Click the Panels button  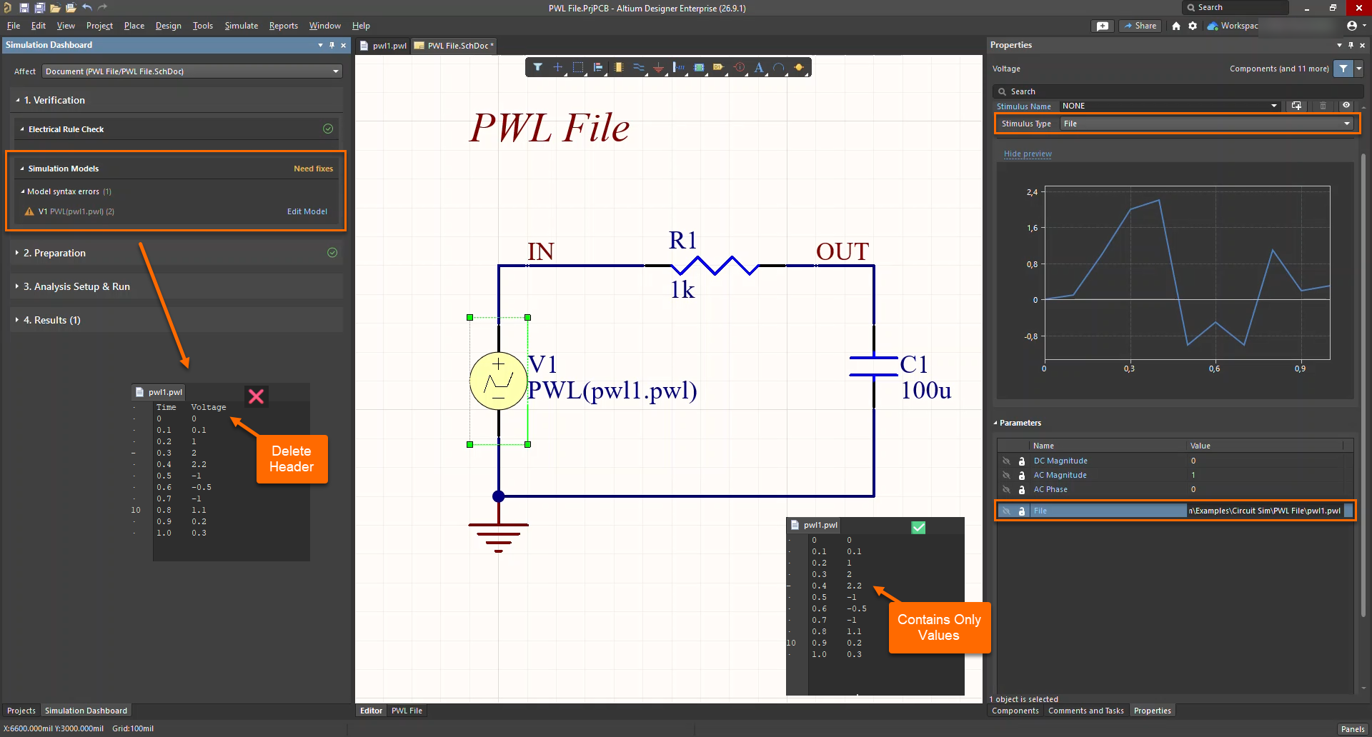[x=1352, y=729]
